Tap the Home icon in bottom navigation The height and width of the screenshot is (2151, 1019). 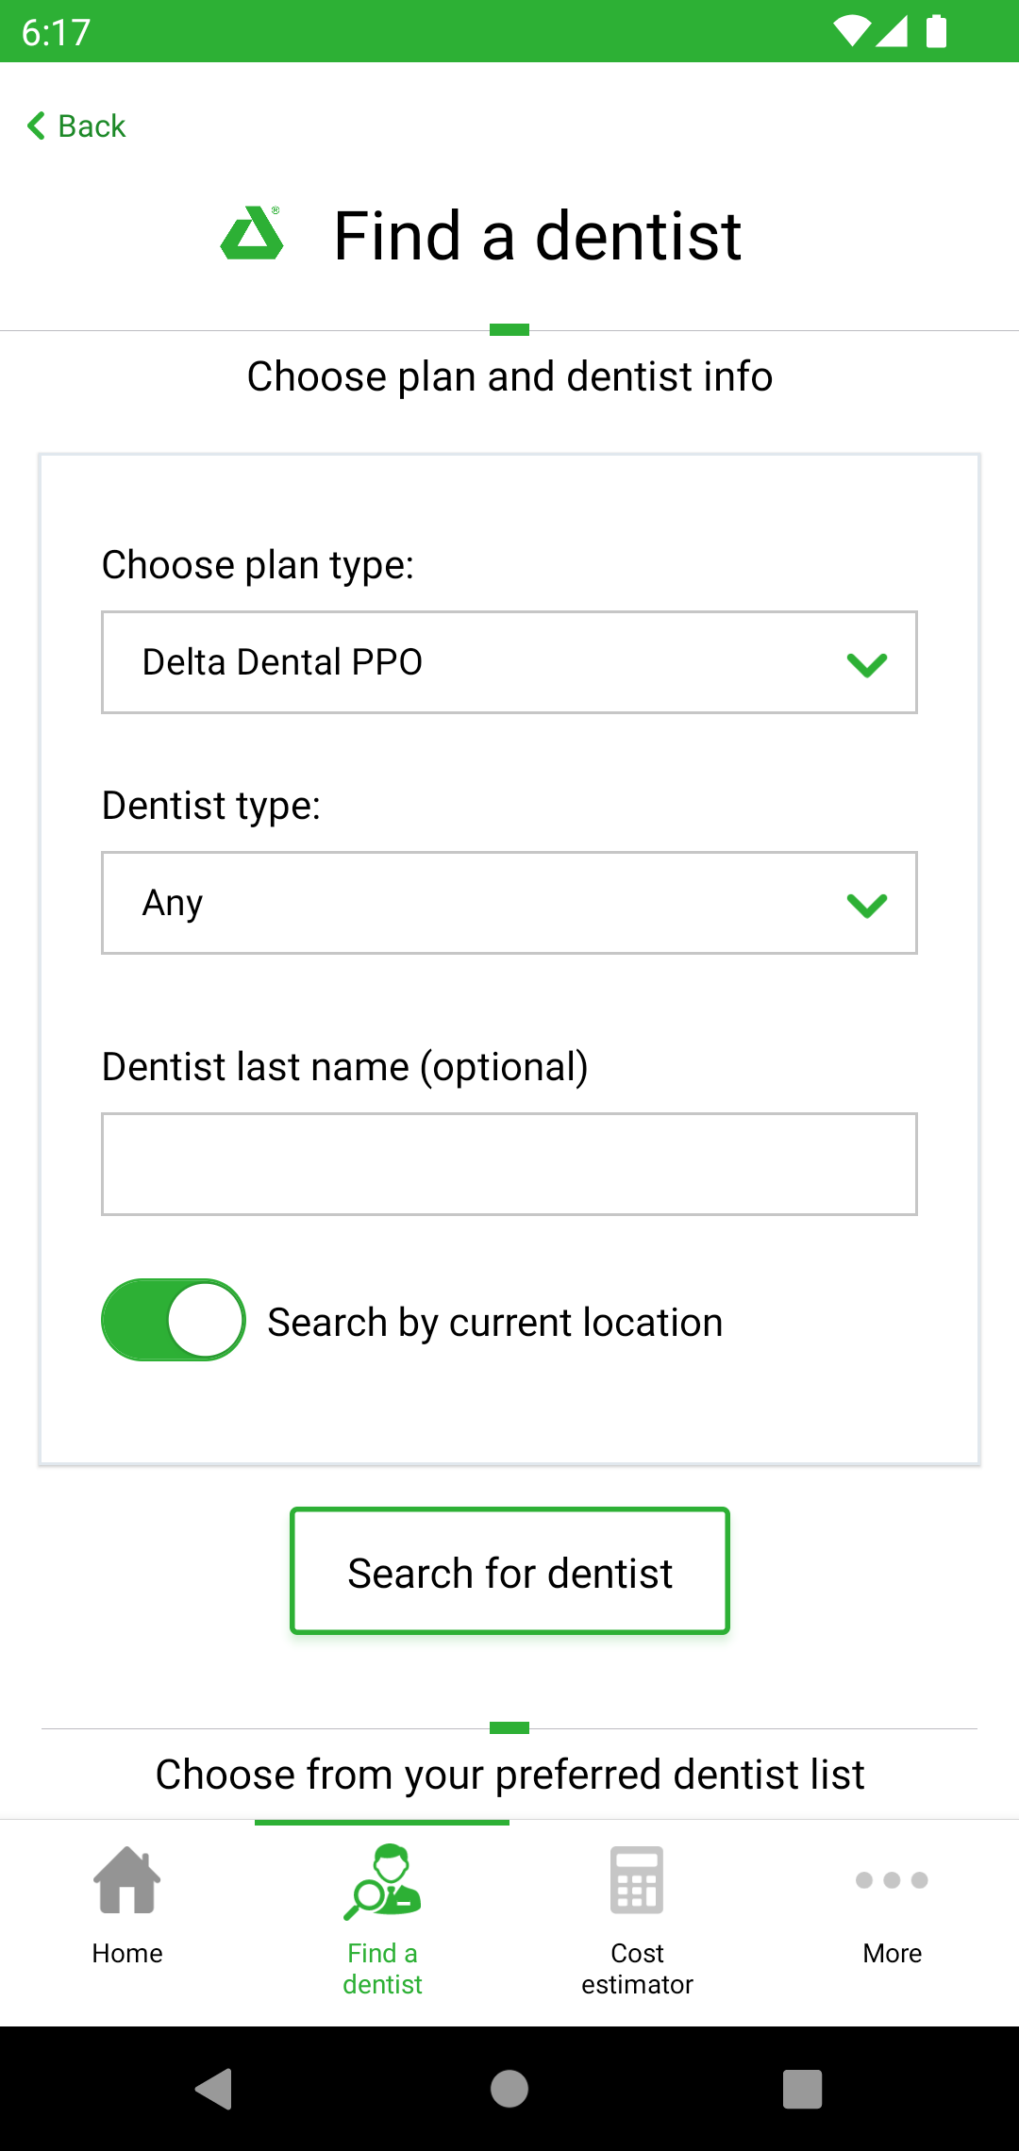point(127,1880)
